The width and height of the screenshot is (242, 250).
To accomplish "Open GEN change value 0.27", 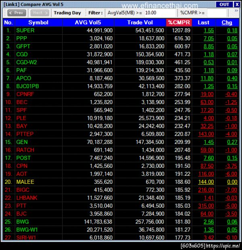I will pyautogui.click(x=232, y=142).
